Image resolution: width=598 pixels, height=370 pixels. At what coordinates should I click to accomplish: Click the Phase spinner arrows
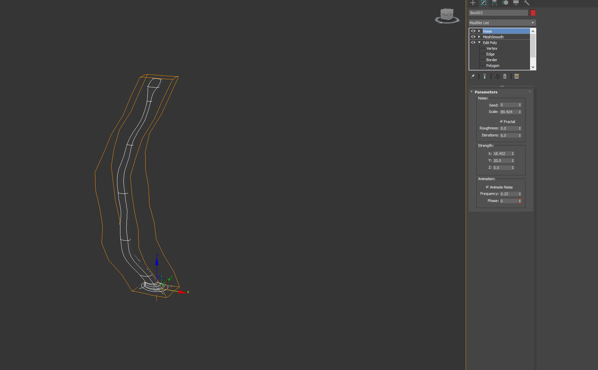[x=520, y=201]
